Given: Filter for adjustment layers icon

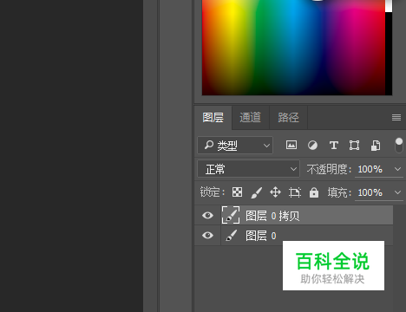Looking at the screenshot, I should click(x=312, y=145).
